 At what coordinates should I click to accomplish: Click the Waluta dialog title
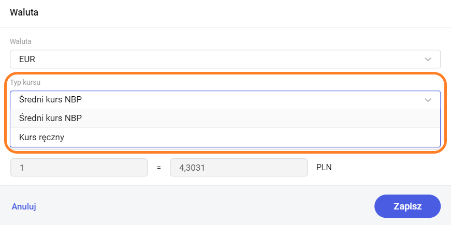[x=24, y=12]
